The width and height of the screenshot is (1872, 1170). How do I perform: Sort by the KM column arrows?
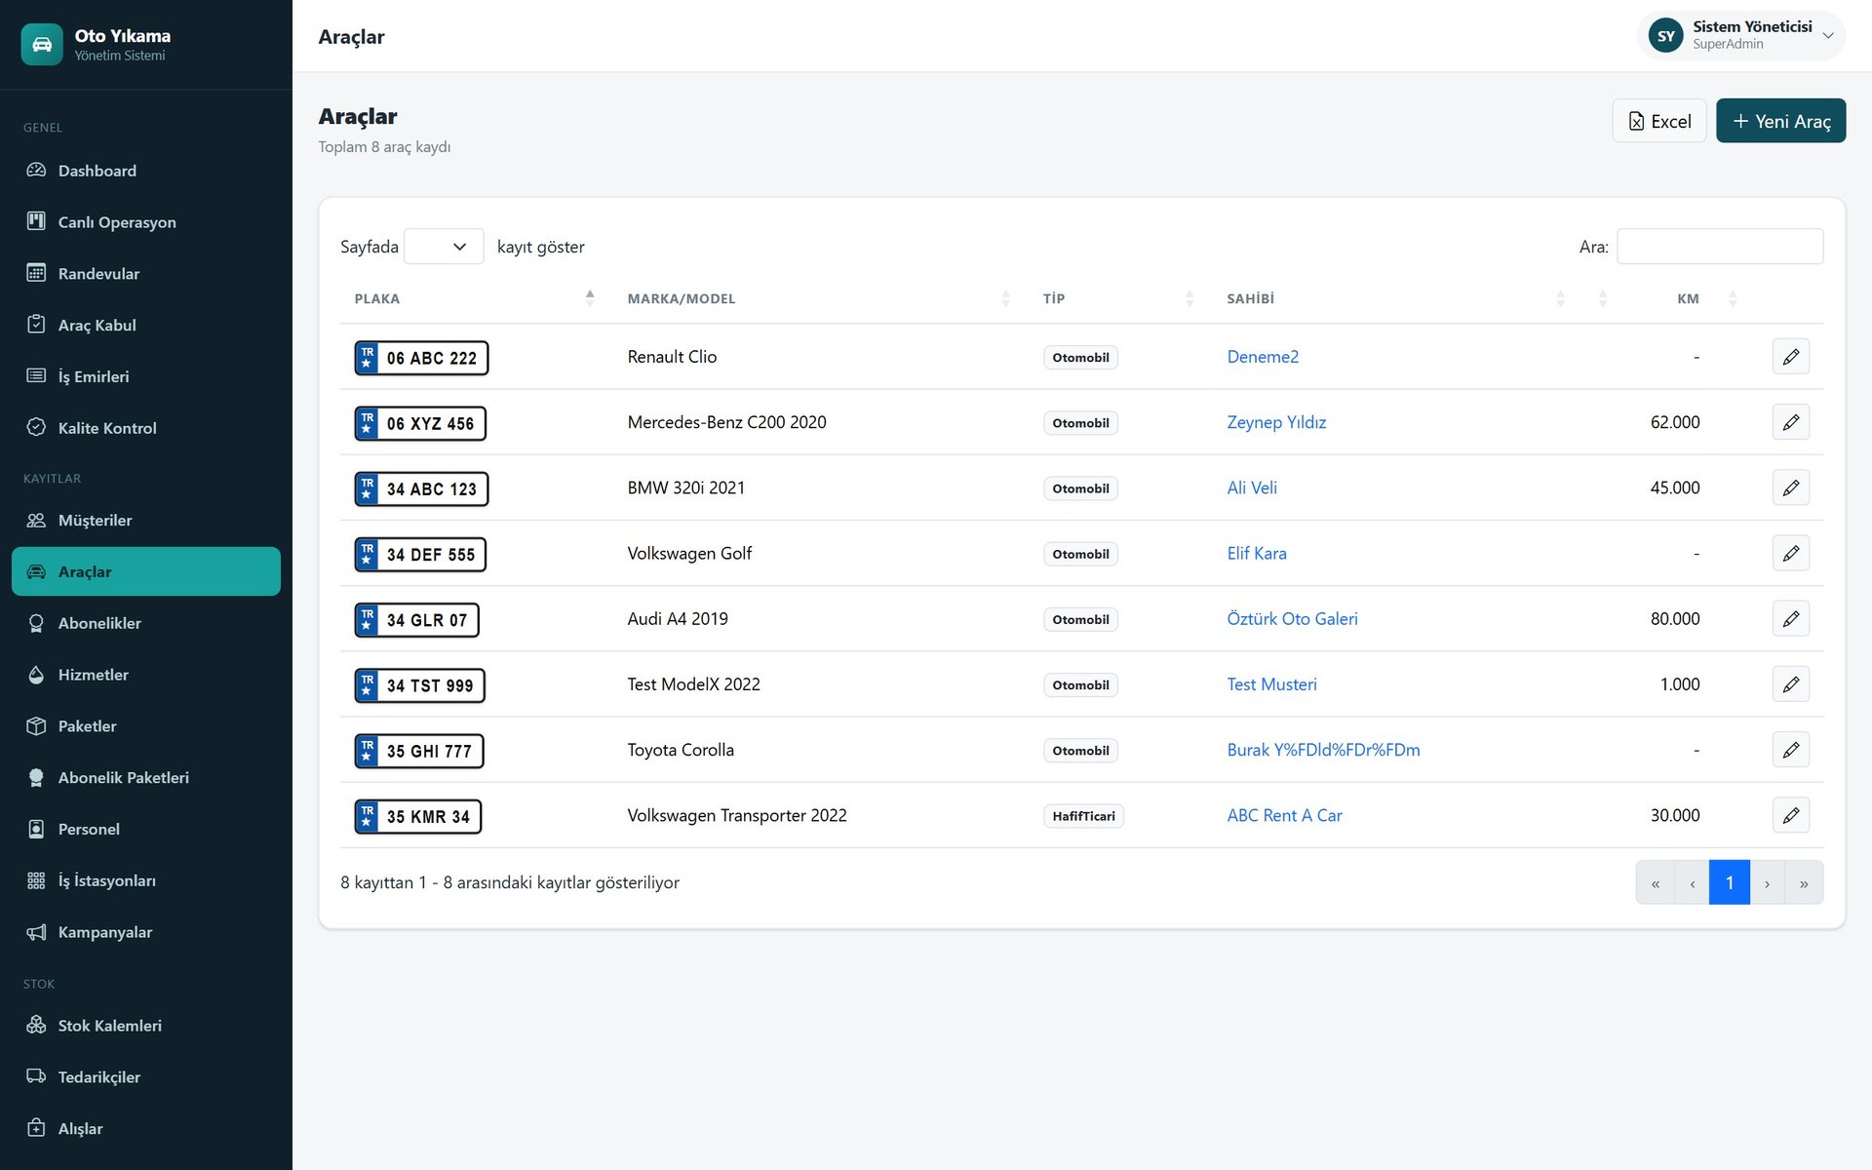pos(1733,298)
